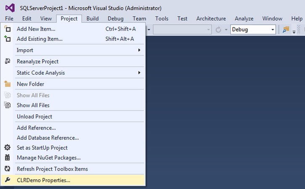The image size is (305, 189).
Task: Open the empty toolbar combo box
Action: 182,29
